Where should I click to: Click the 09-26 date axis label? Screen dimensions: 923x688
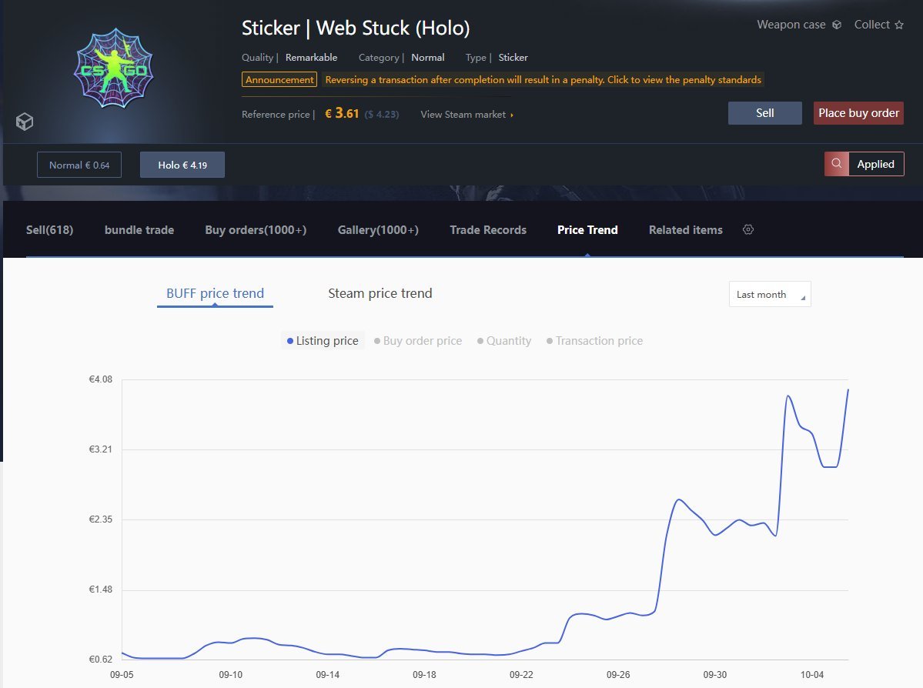pyautogui.click(x=618, y=674)
